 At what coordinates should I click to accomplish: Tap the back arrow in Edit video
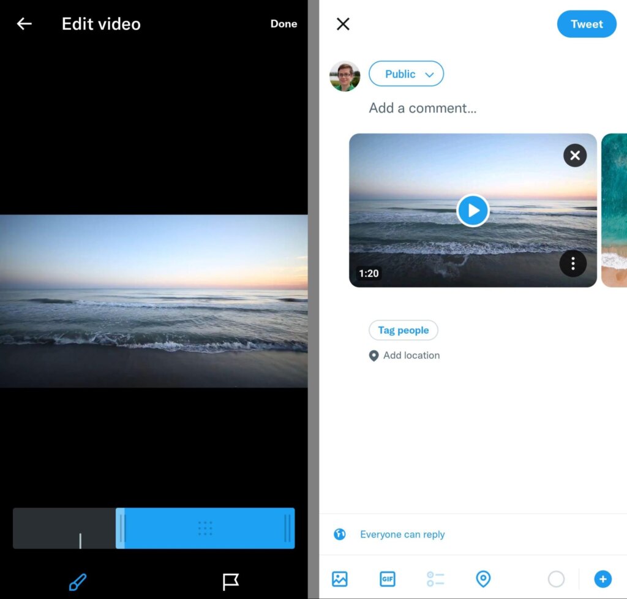point(24,24)
